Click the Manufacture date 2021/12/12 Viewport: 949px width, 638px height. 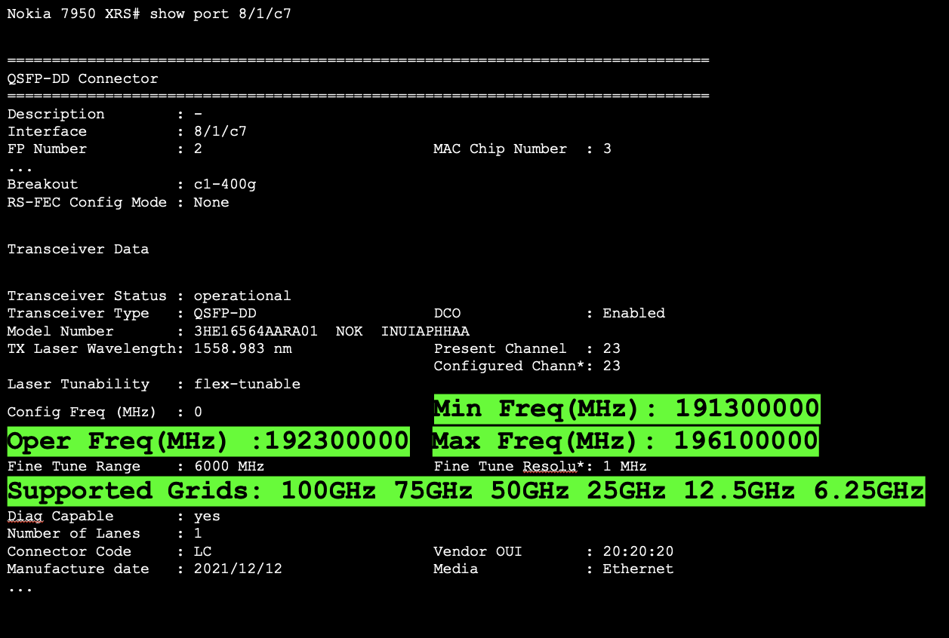click(x=238, y=569)
